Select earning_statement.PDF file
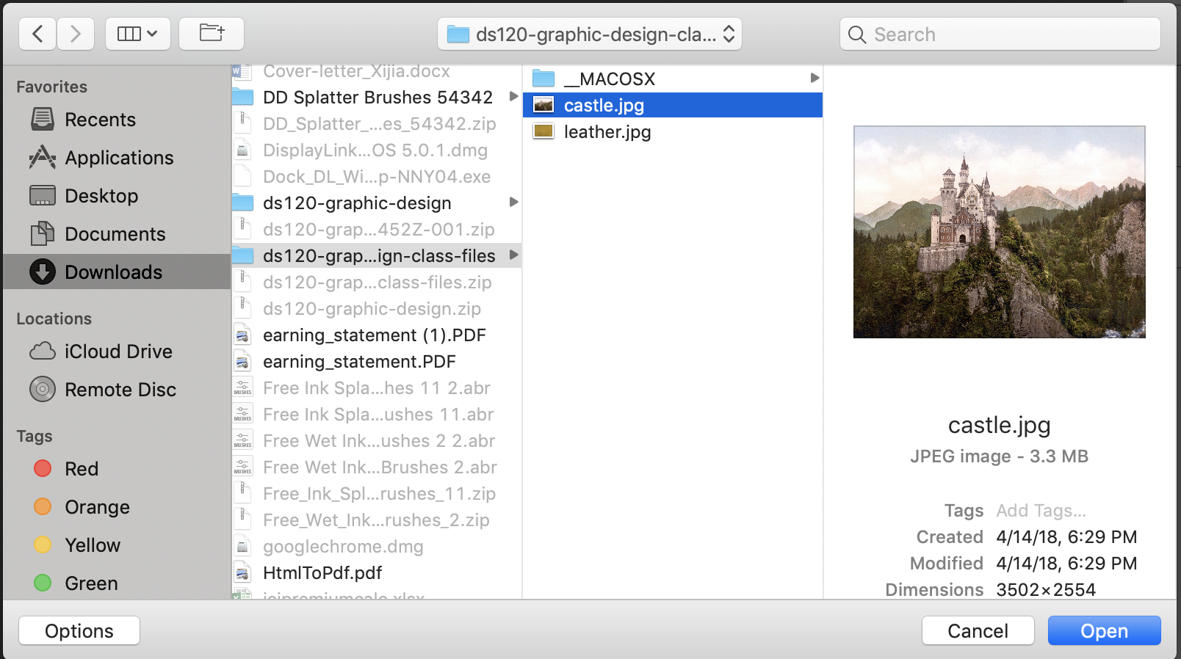 click(x=376, y=362)
